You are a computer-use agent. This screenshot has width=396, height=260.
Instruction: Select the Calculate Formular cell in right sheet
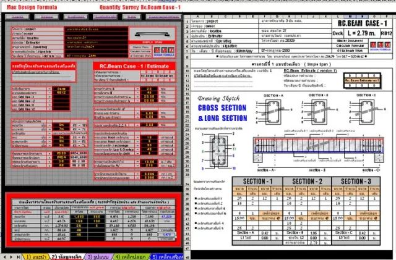(x=350, y=46)
